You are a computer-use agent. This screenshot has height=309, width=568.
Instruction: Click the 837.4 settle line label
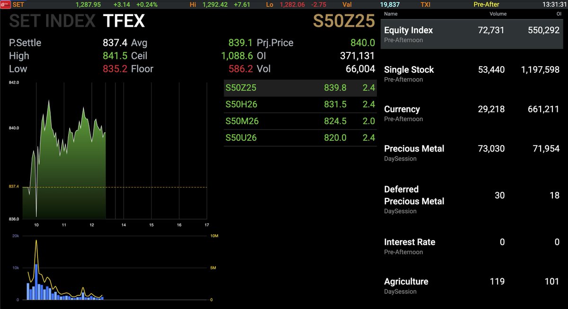(x=14, y=187)
